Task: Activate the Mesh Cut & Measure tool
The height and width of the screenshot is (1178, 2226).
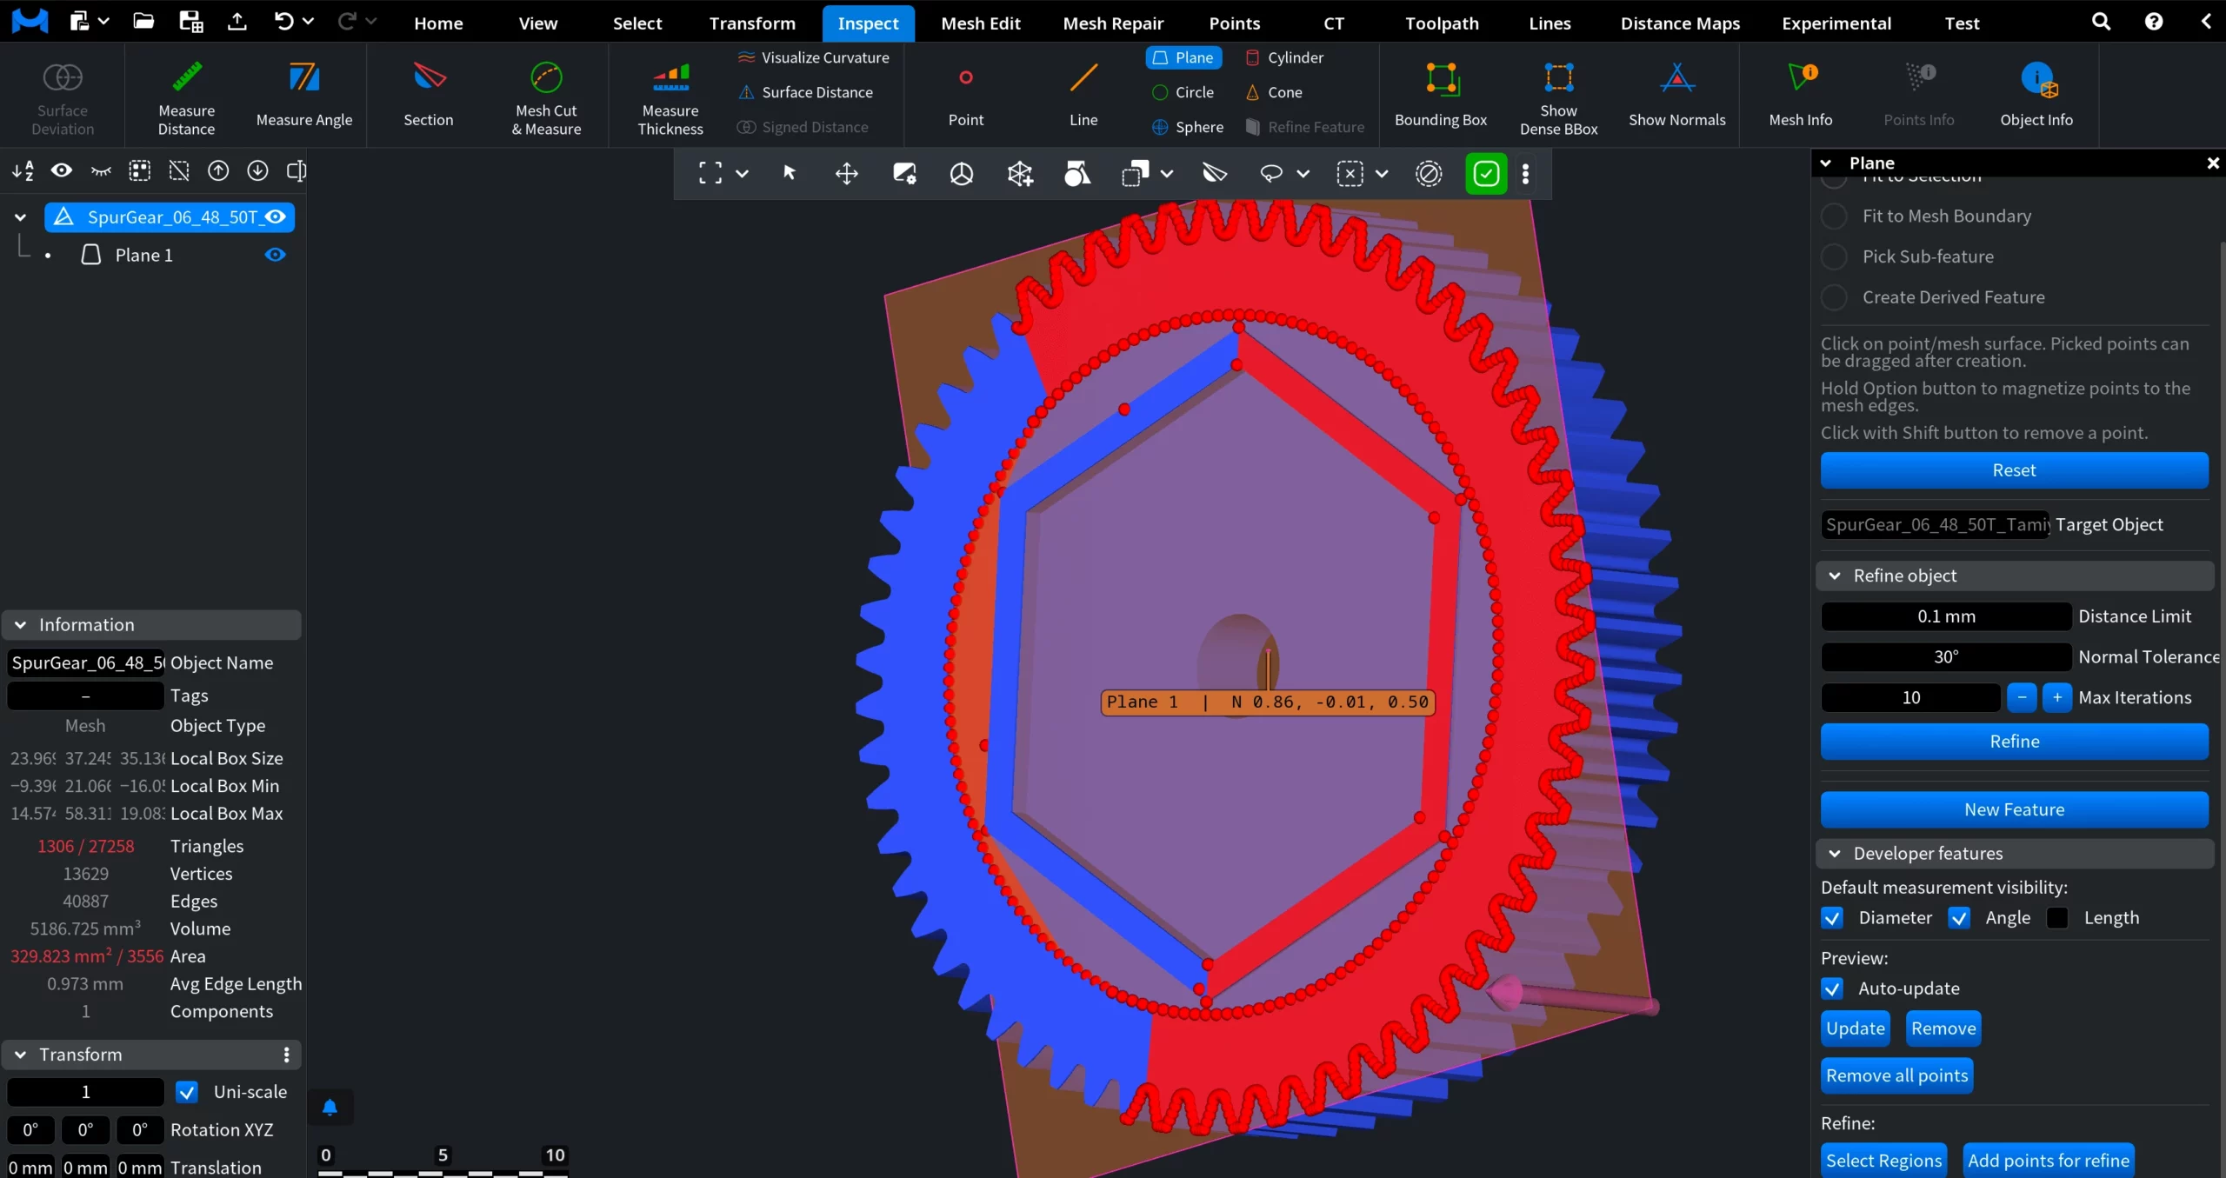Action: pyautogui.click(x=545, y=96)
